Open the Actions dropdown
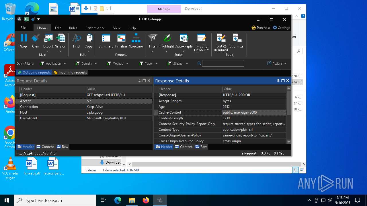 click(x=277, y=64)
